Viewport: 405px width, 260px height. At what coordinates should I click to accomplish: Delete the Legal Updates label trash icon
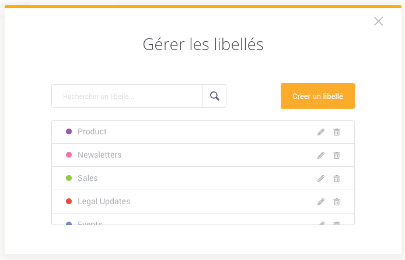337,202
